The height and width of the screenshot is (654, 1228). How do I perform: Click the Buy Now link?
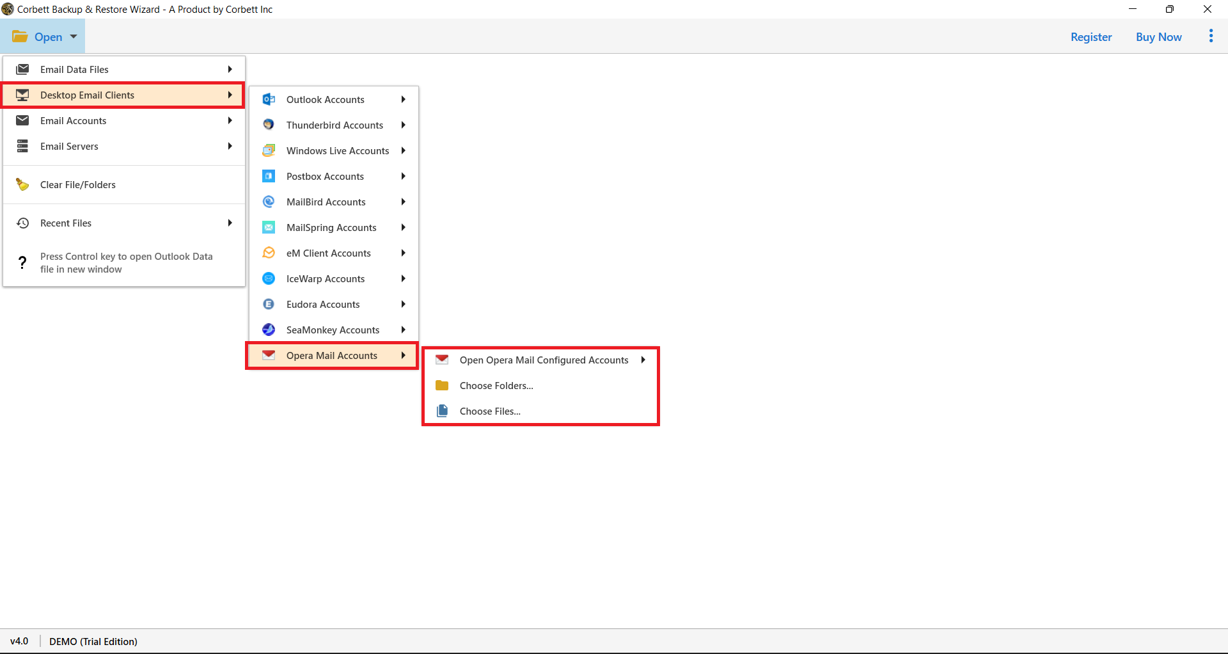[x=1158, y=36]
